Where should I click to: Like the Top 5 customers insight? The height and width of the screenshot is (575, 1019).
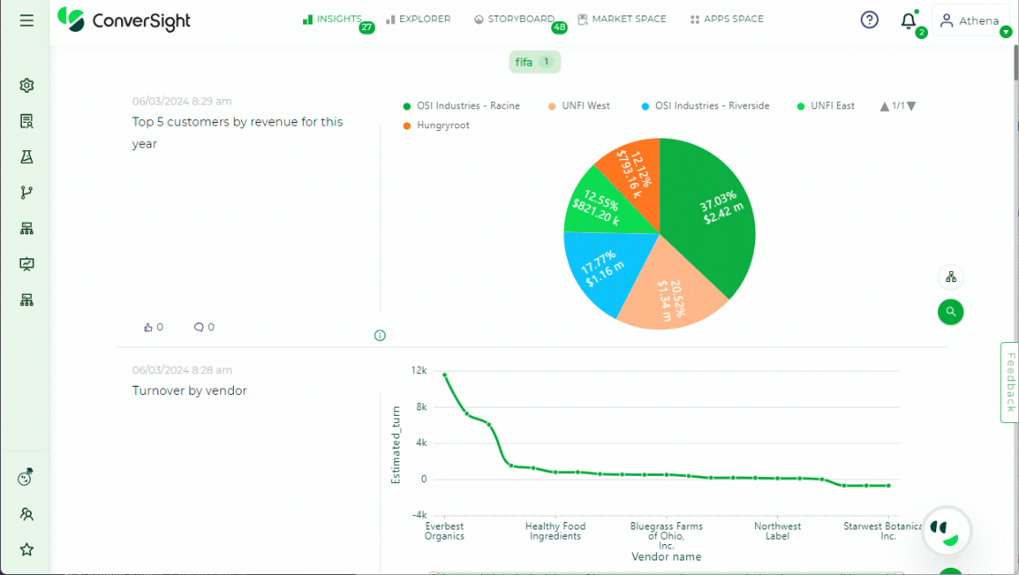click(148, 327)
